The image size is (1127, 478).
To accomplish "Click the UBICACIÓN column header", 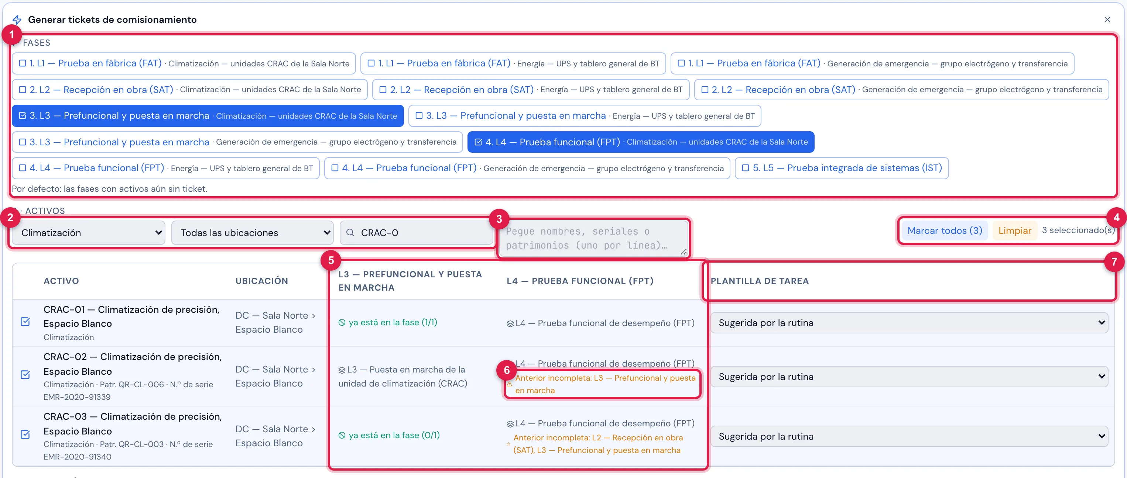I will point(261,281).
